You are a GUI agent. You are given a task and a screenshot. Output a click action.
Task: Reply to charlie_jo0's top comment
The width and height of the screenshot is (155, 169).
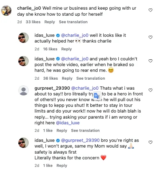pos(50,22)
